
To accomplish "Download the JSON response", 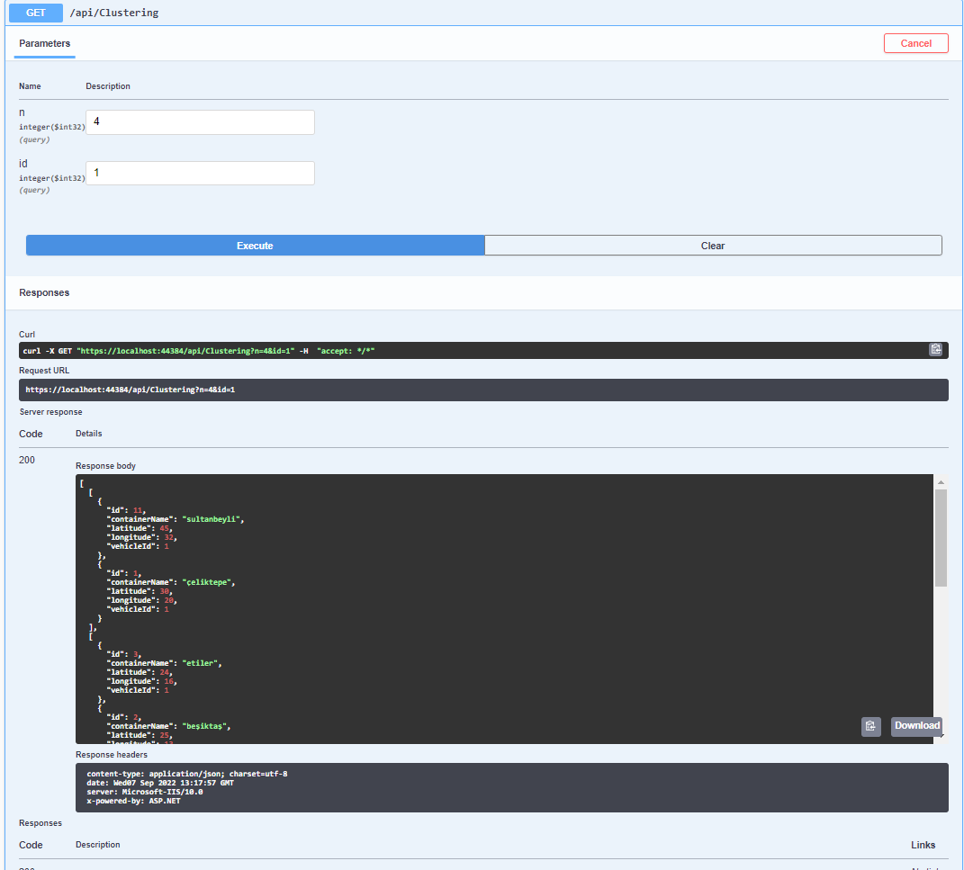I will pos(916,726).
